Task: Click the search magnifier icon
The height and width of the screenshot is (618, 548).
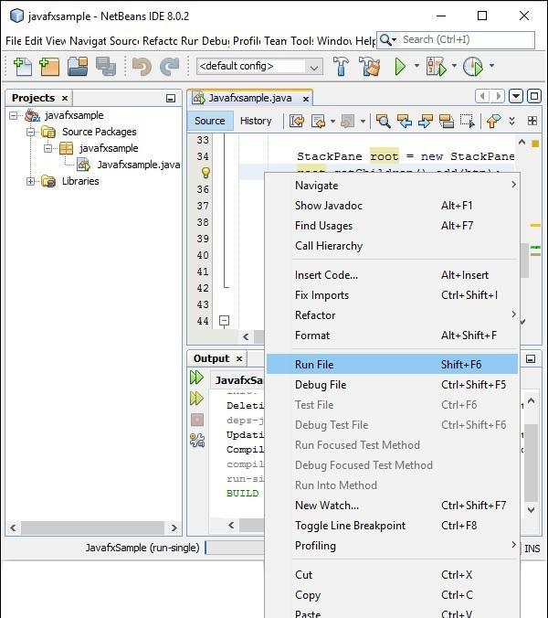Action: (386, 40)
